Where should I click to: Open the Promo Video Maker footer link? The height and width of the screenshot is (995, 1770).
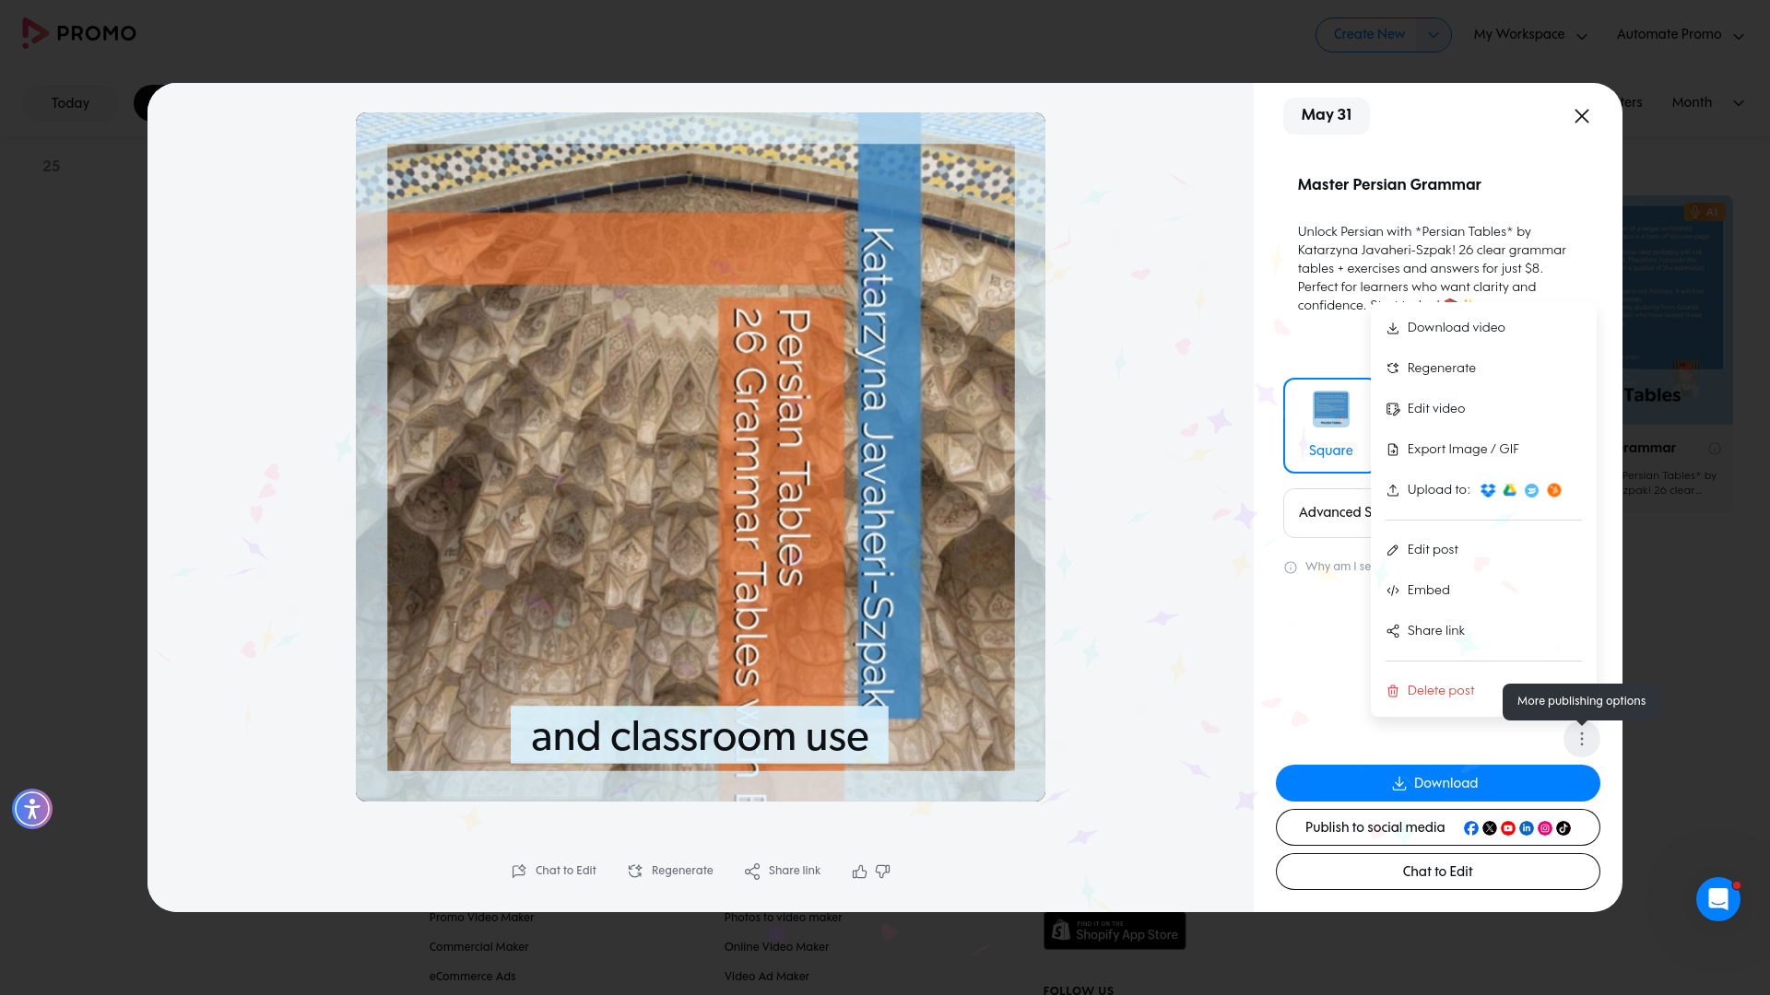(481, 918)
